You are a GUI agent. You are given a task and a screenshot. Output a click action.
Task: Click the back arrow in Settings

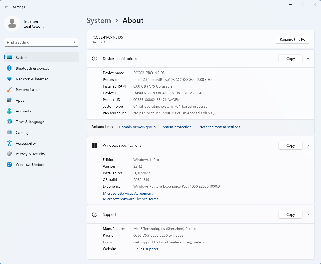[6, 7]
